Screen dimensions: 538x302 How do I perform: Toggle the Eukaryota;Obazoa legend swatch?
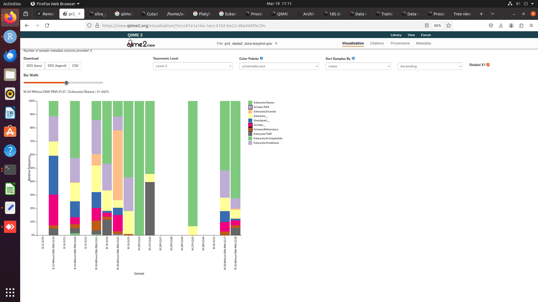point(250,103)
